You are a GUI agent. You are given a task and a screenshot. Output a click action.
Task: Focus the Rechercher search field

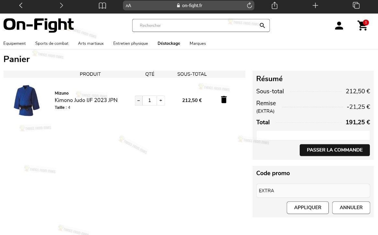coord(201,26)
